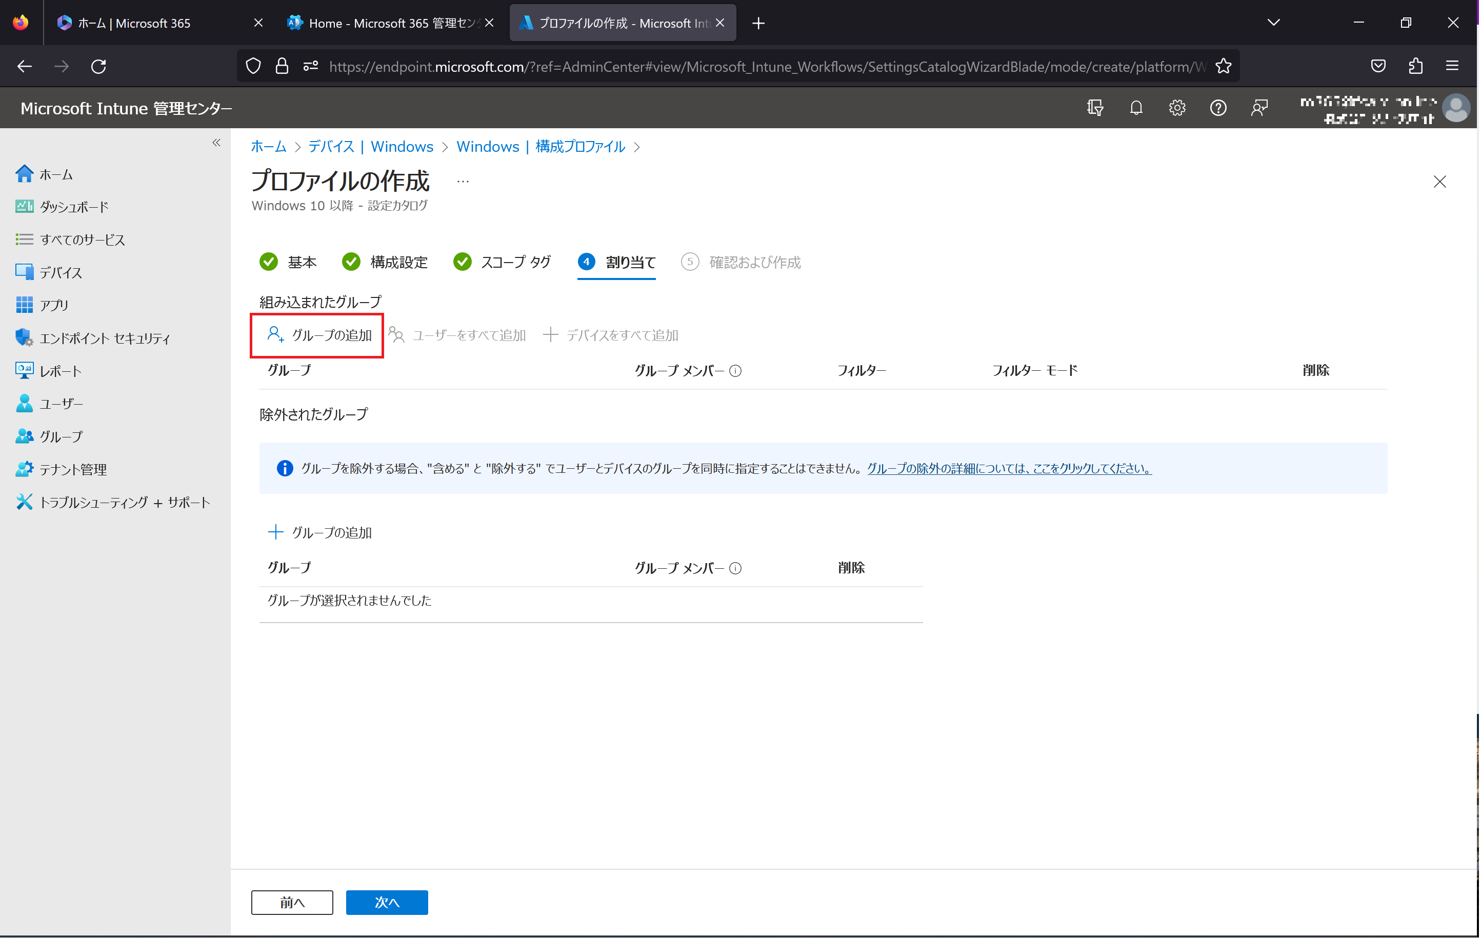Close the プロファイルの作成 blade
Screen dimensions: 1481x938
point(1440,182)
